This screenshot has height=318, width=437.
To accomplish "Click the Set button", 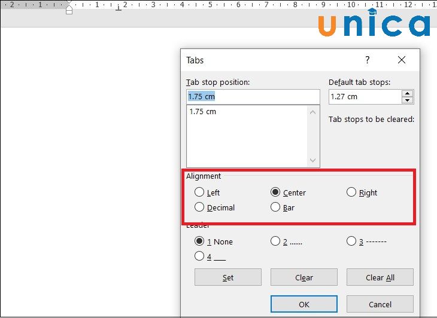I will click(x=228, y=277).
